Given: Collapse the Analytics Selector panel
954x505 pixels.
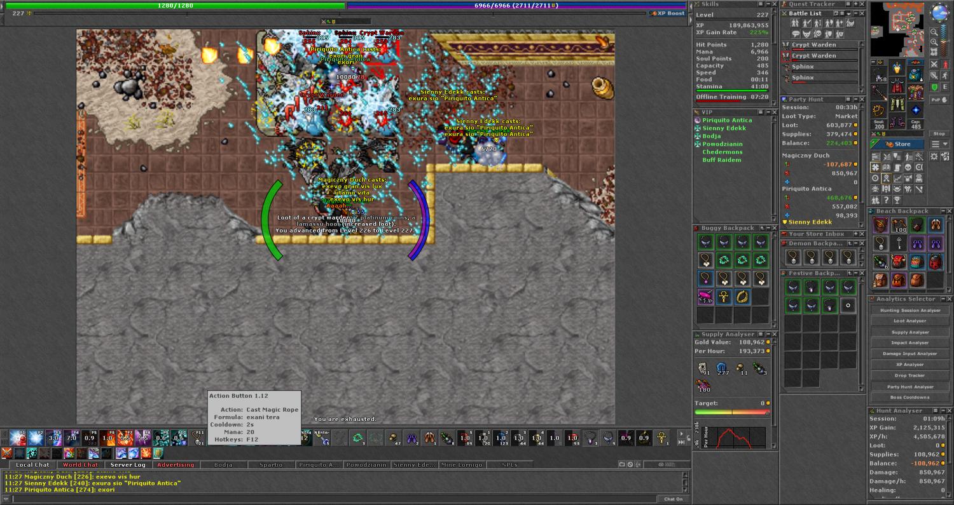Looking at the screenshot, I should point(943,299).
